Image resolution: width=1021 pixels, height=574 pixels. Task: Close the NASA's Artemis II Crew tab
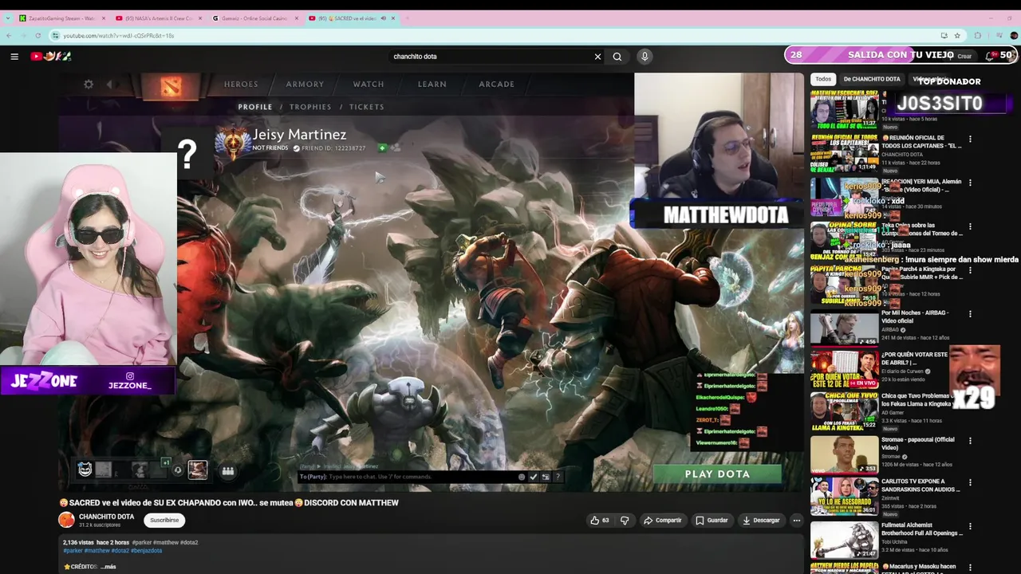pyautogui.click(x=199, y=18)
